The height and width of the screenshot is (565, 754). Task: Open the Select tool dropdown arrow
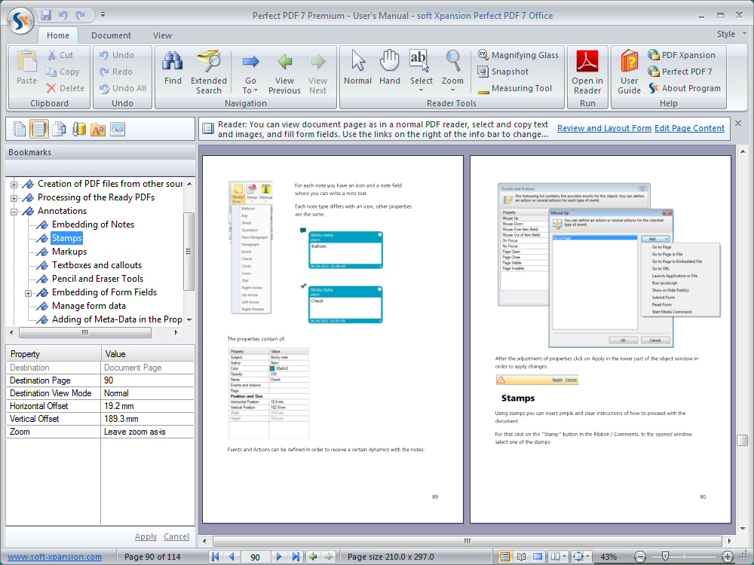pyautogui.click(x=421, y=90)
